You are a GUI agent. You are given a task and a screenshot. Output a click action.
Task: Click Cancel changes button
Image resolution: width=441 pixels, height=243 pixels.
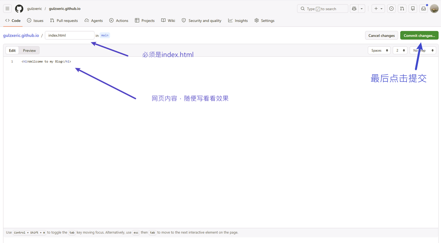[x=381, y=35]
